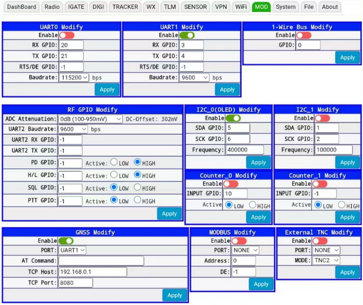Enable the 1-Wire Bus toggle
The height and width of the screenshot is (305, 363).
(304, 35)
